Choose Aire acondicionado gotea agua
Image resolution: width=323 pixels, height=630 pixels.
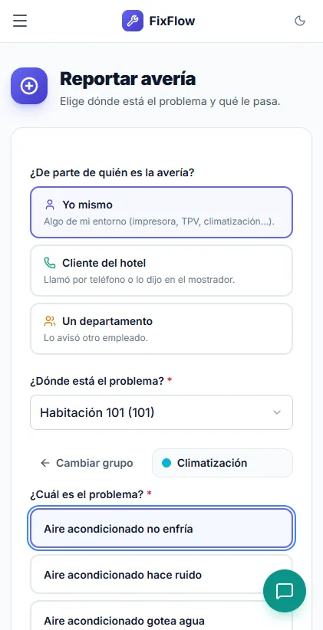(161, 615)
